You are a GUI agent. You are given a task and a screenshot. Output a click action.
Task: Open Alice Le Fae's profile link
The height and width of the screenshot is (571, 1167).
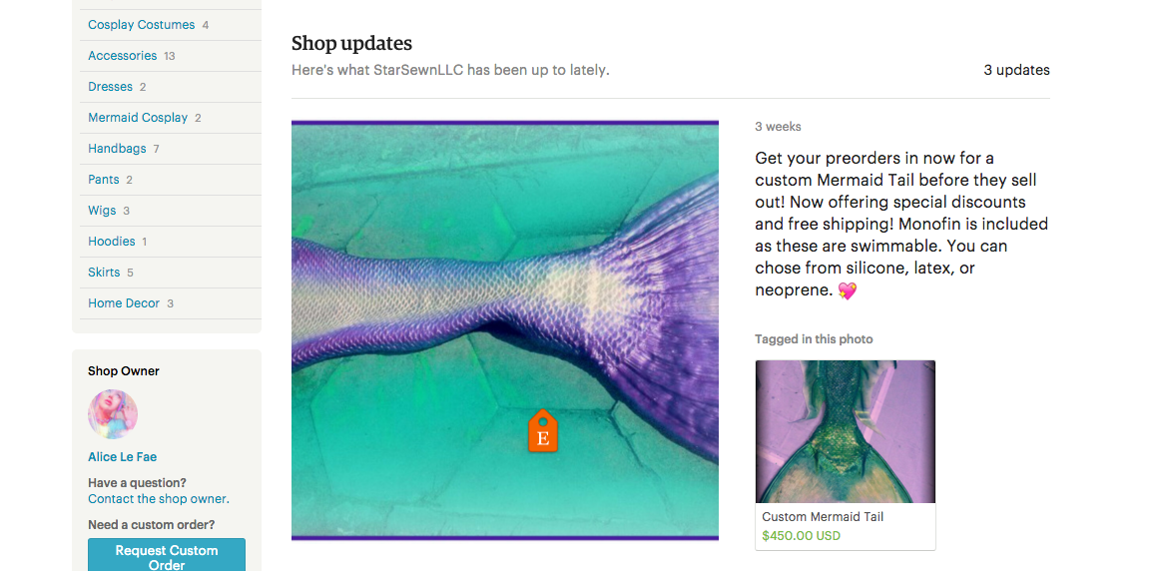[x=122, y=457]
